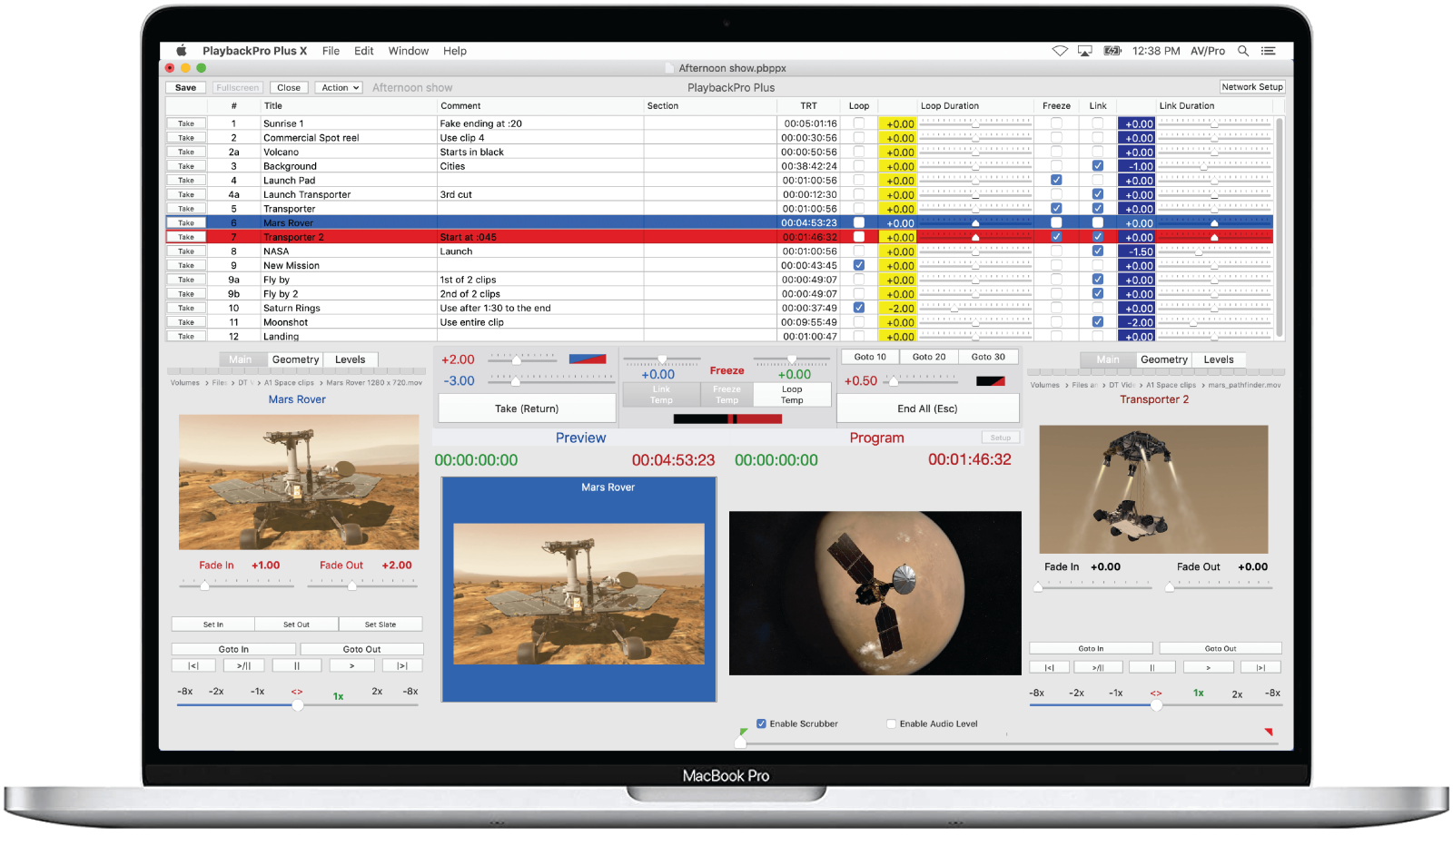The image size is (1453, 846).
Task: Open macOS Notification Center list icon
Action: tap(1269, 51)
